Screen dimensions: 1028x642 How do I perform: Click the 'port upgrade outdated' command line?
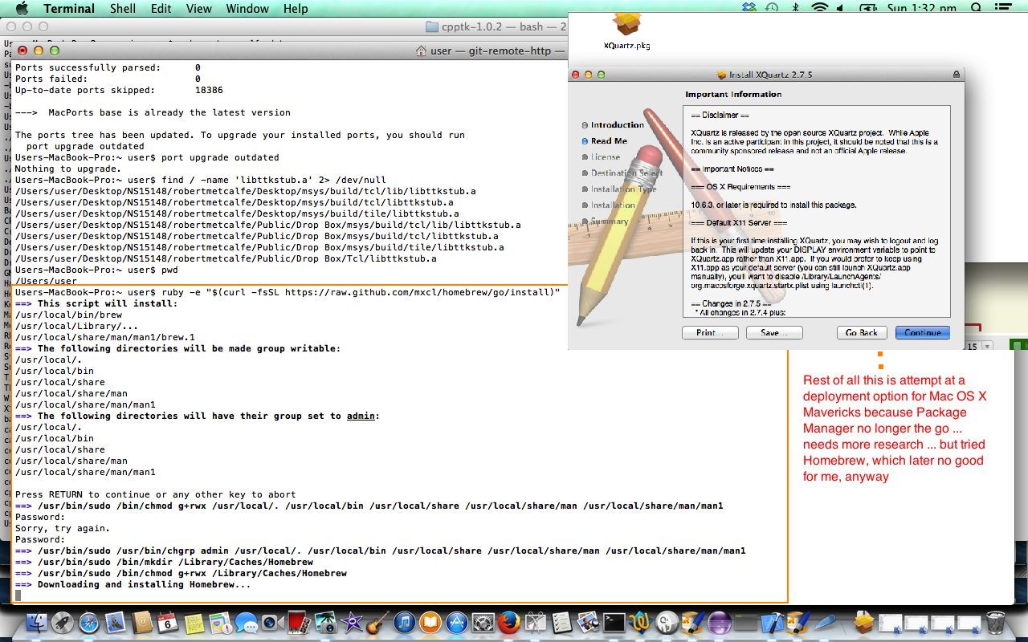(147, 158)
